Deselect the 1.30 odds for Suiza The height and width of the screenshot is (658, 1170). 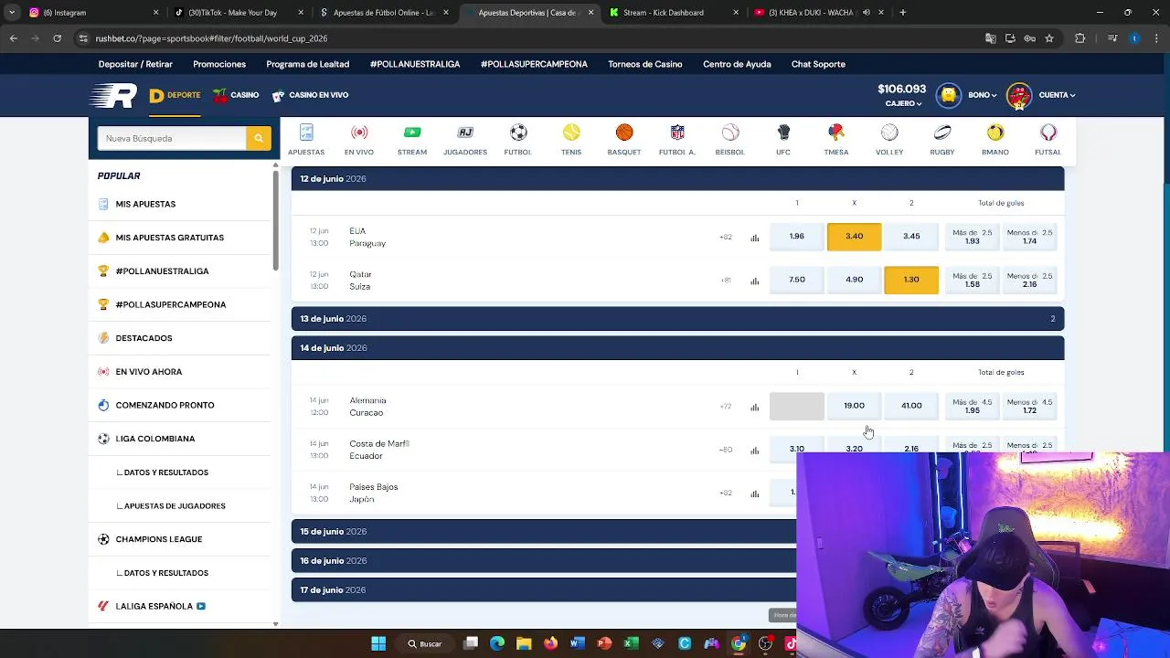click(x=911, y=280)
